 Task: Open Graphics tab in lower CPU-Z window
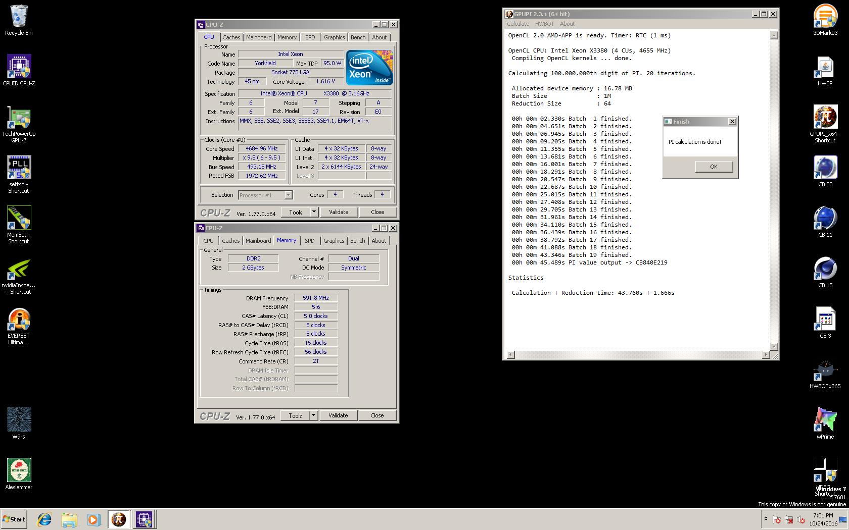tap(334, 241)
